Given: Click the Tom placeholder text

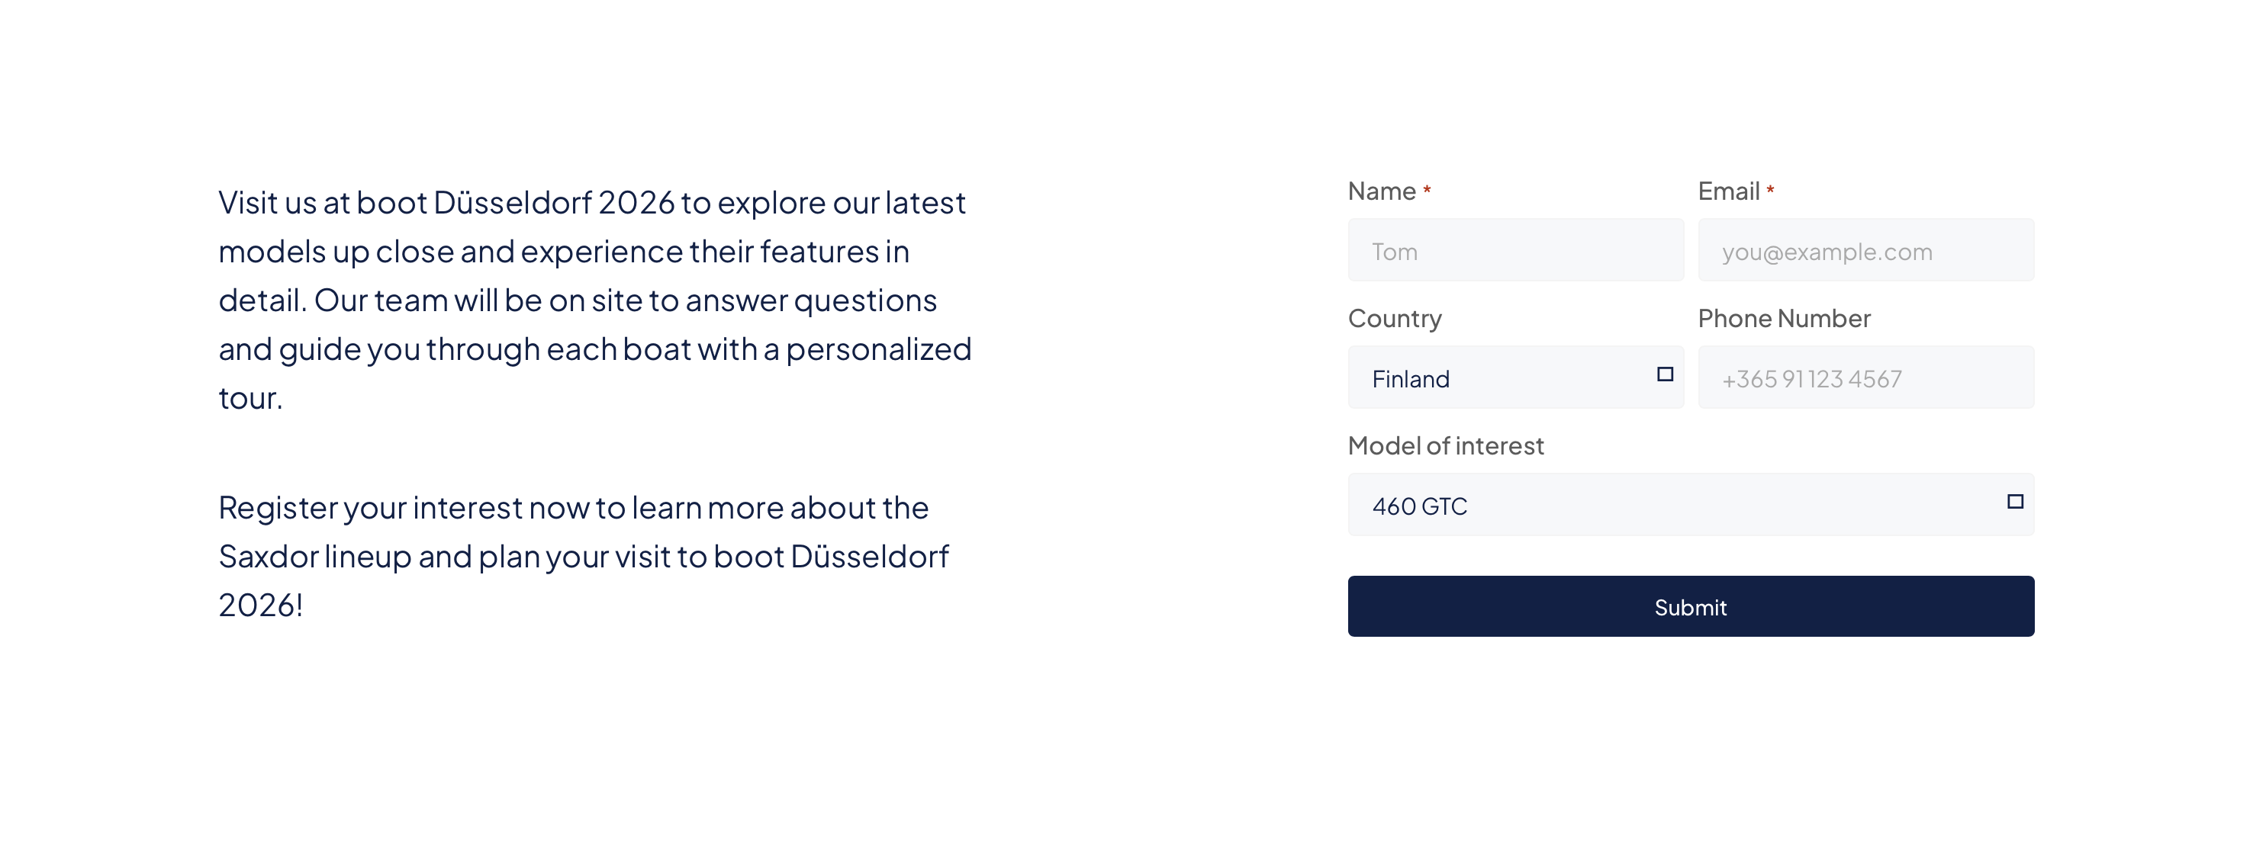Looking at the screenshot, I should tap(1394, 252).
